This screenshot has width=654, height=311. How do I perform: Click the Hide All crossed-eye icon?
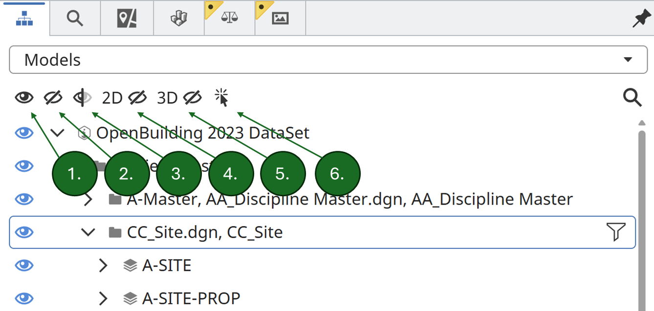coord(53,98)
